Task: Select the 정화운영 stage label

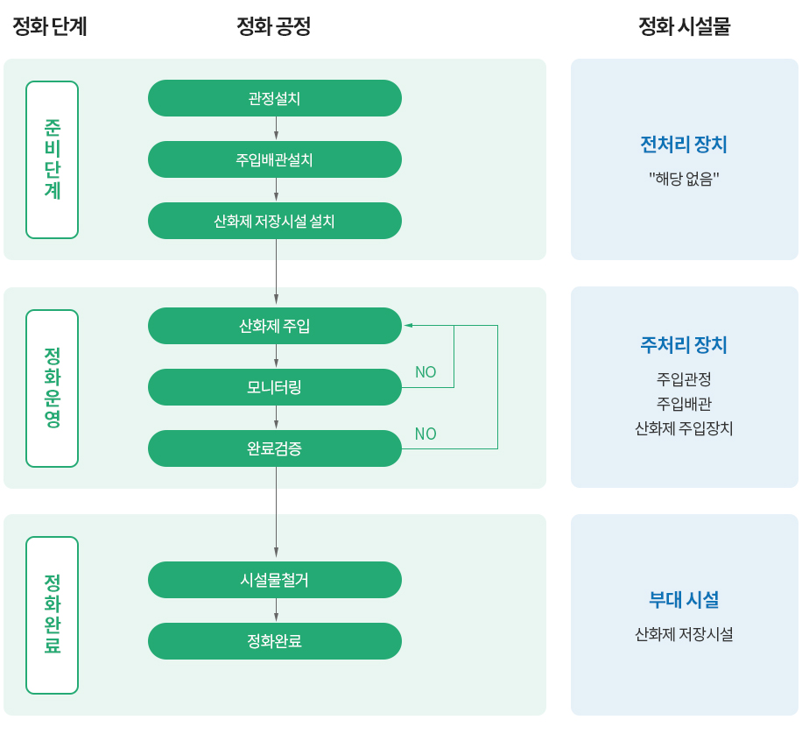Action: [53, 389]
